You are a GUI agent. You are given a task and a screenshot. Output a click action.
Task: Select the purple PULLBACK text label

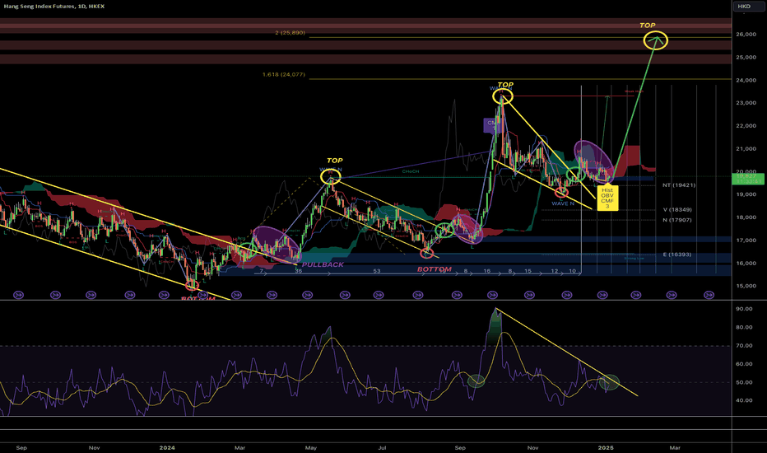[x=323, y=264]
